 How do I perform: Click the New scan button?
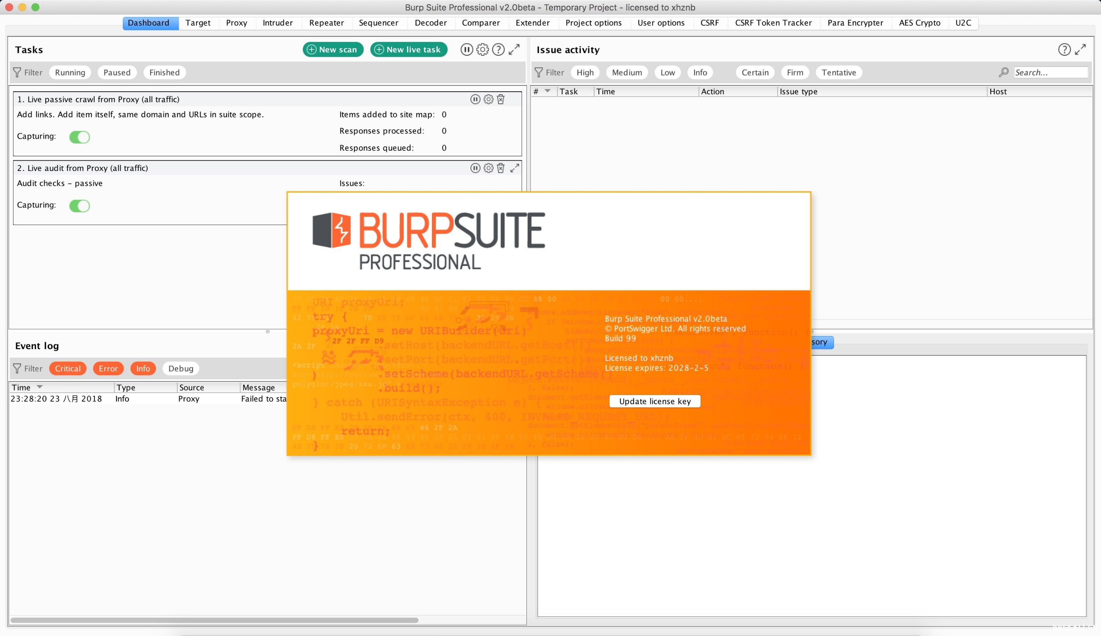click(332, 49)
